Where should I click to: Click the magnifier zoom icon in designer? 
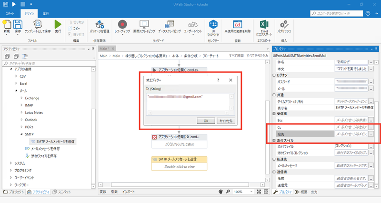click(228, 192)
